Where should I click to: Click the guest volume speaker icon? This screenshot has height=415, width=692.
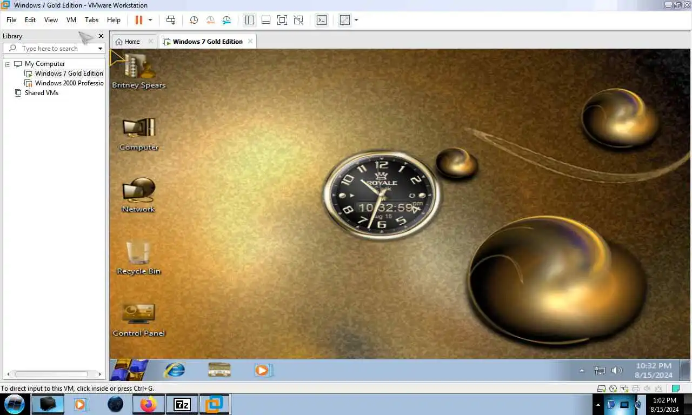[x=616, y=371]
